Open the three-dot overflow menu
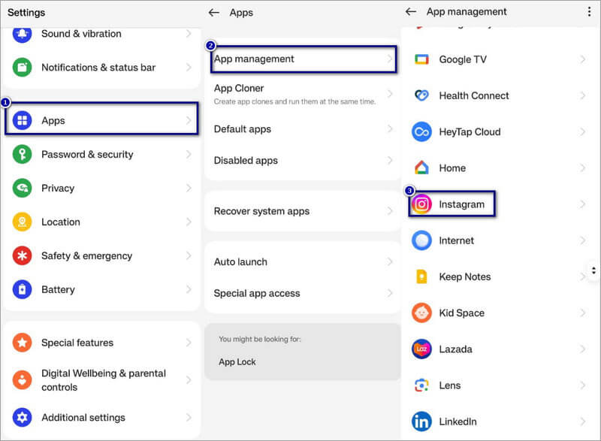 [588, 12]
